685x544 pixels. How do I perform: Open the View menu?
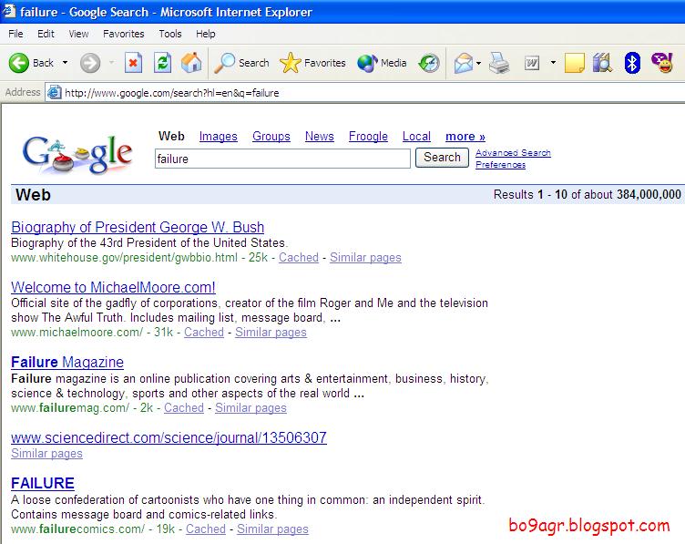[78, 34]
